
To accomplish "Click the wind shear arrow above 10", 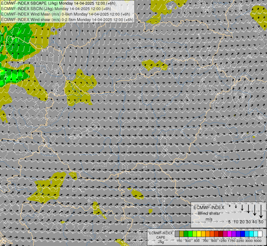I will pyautogui.click(x=236, y=206).
